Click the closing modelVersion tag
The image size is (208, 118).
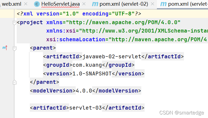pyautogui.click(x=117, y=91)
